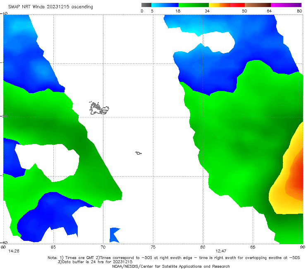Viewport: 306px width, 269px height.
Task: Click the longitude label '65' on the axis
Action: [x=53, y=247]
